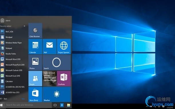Click the blue New label
This screenshot has width=175, height=109.
click(x=23, y=99)
